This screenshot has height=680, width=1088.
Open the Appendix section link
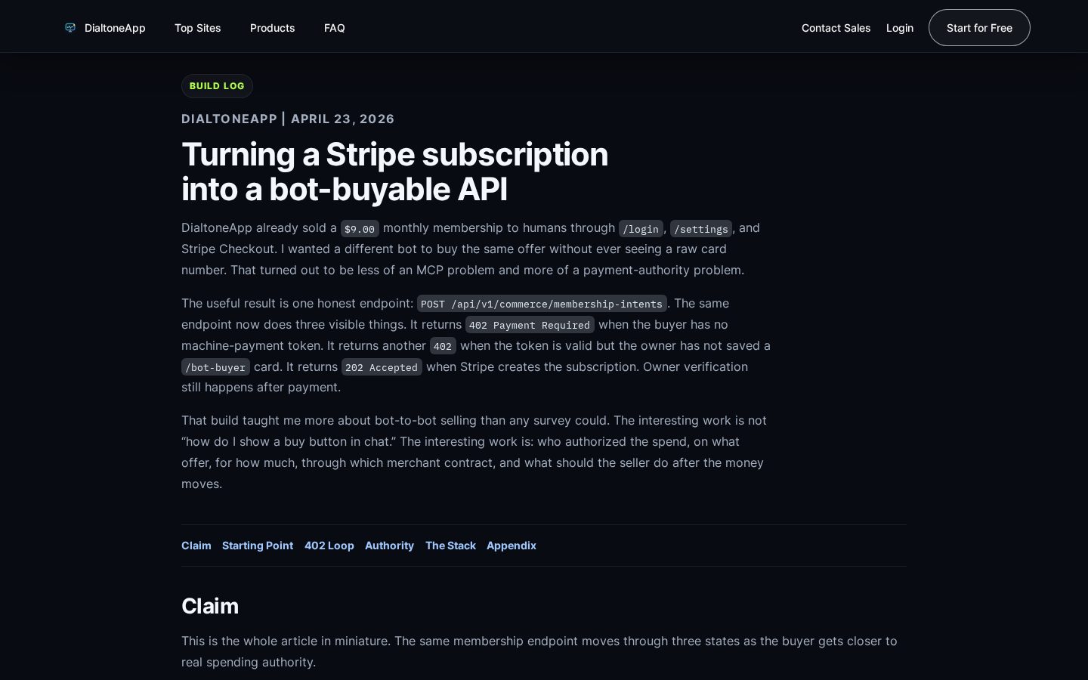click(x=512, y=546)
